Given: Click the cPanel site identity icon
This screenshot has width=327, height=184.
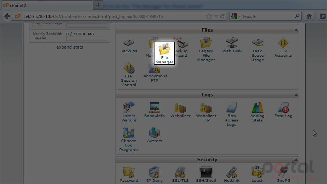Looking at the screenshot, I should pyautogui.click(x=18, y=16).
